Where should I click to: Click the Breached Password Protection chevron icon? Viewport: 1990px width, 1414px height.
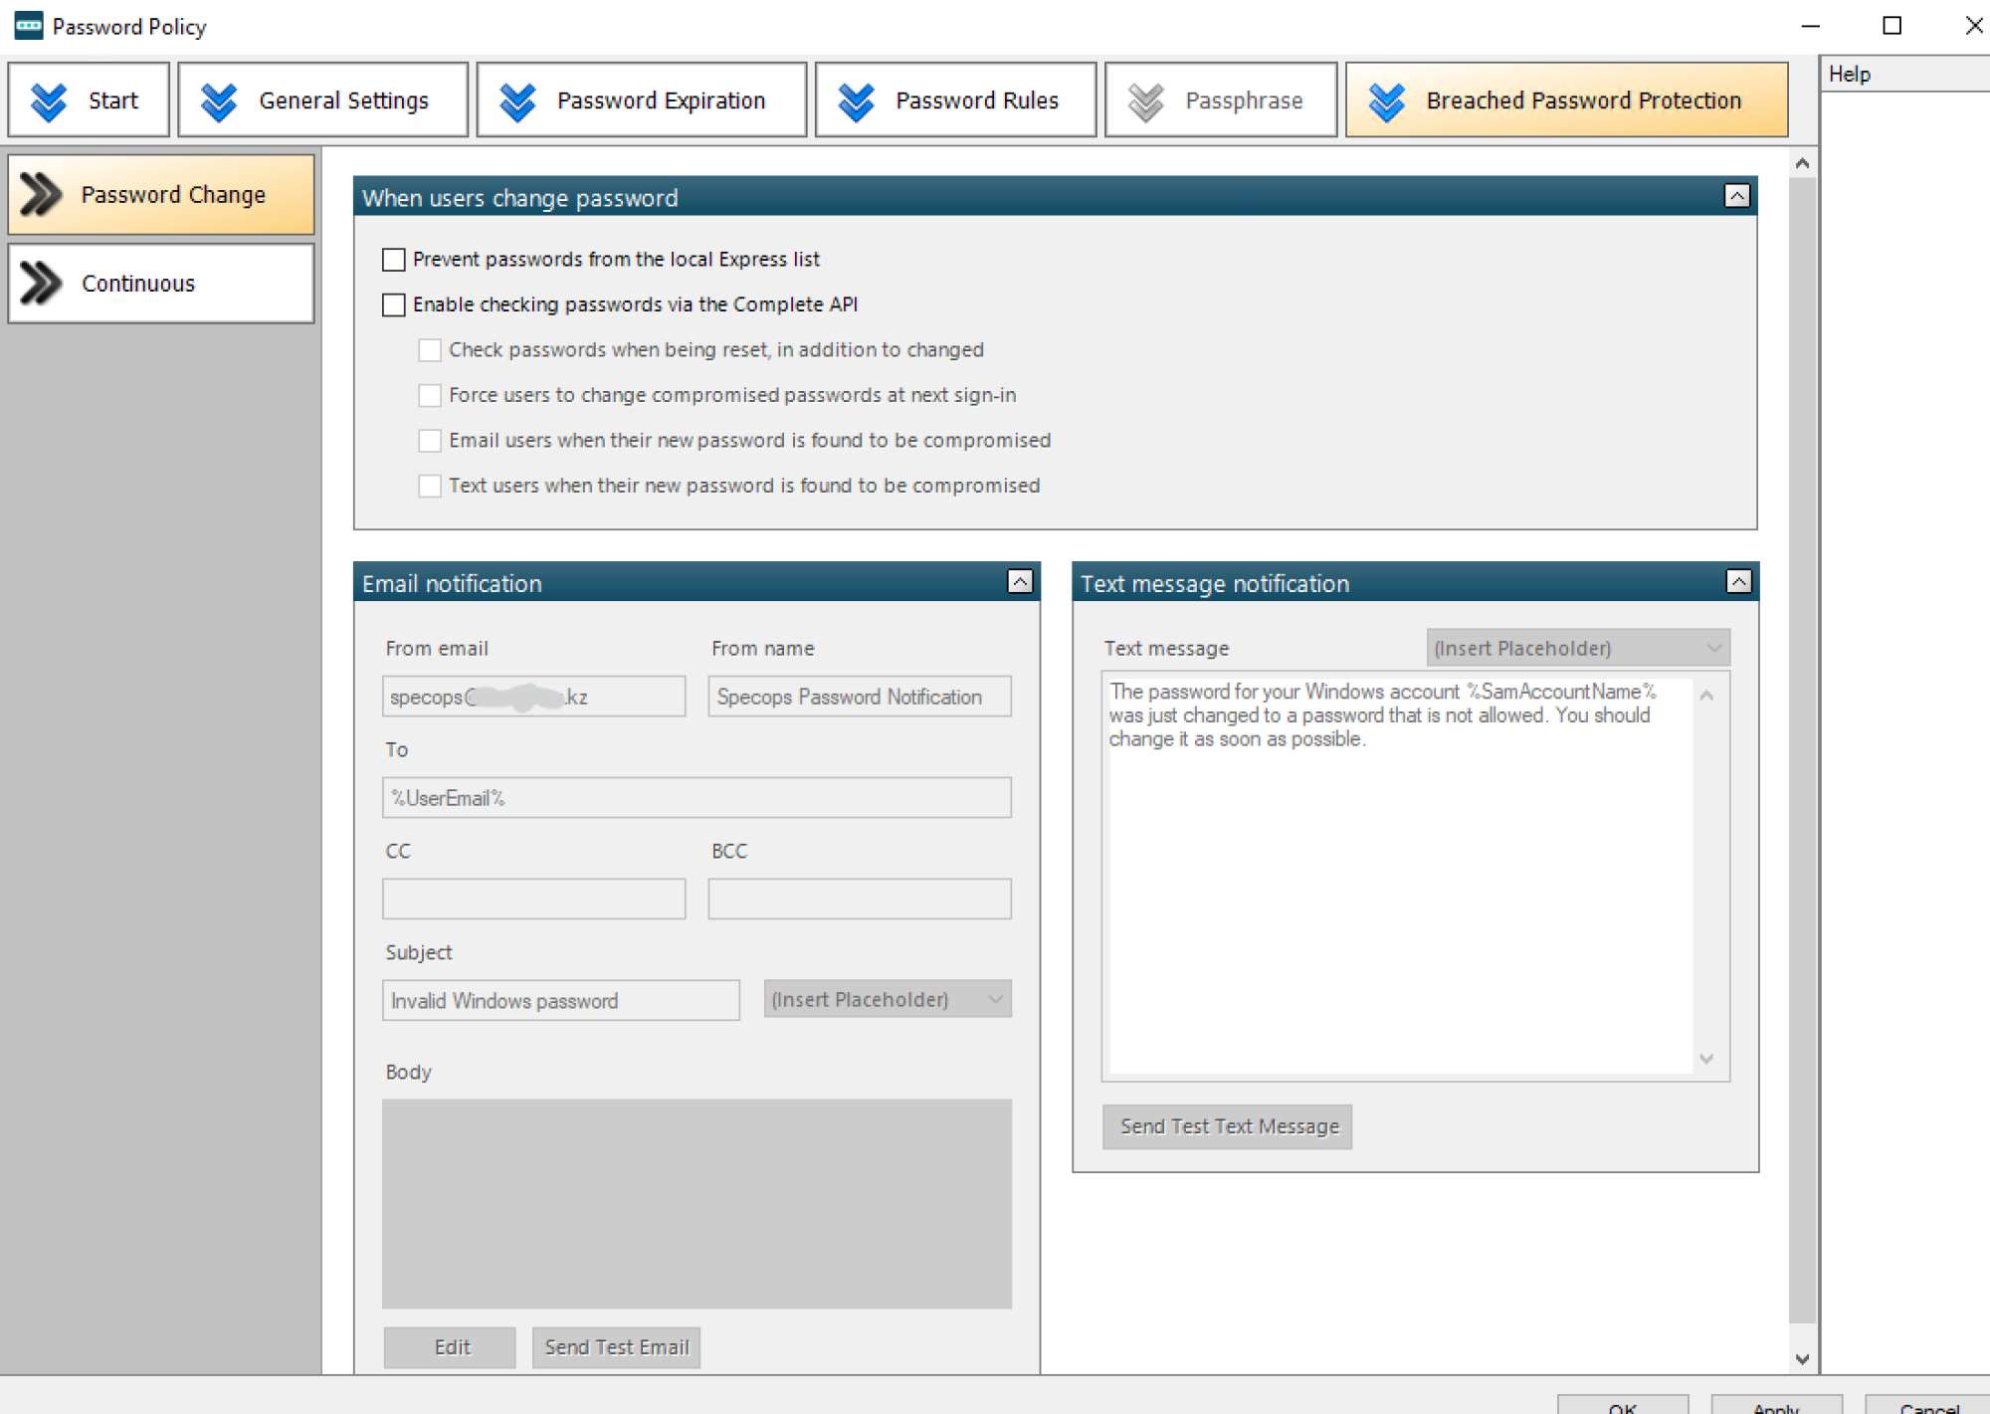coord(1386,101)
